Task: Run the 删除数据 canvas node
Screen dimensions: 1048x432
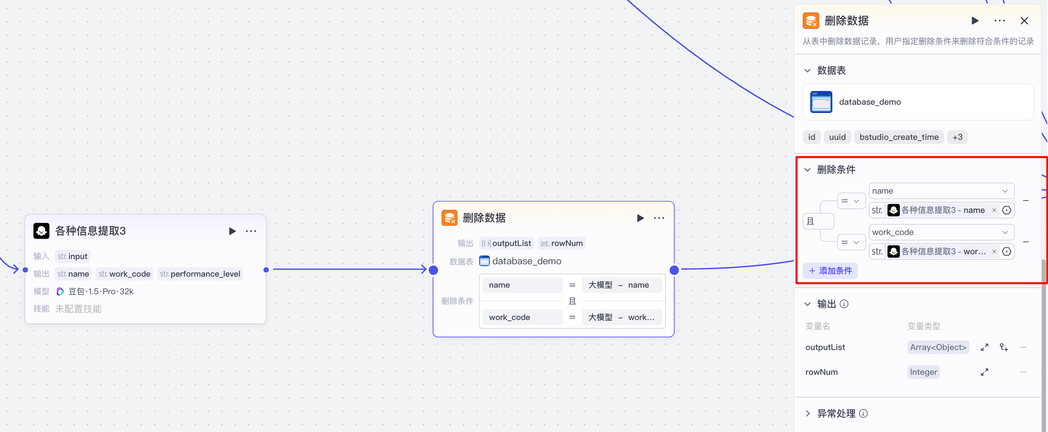Action: (640, 218)
